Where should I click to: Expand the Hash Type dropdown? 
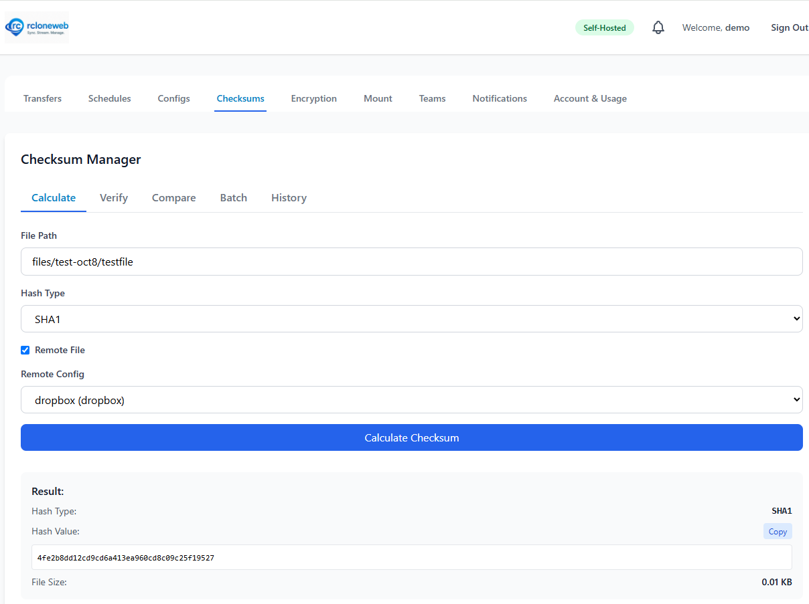tap(411, 319)
